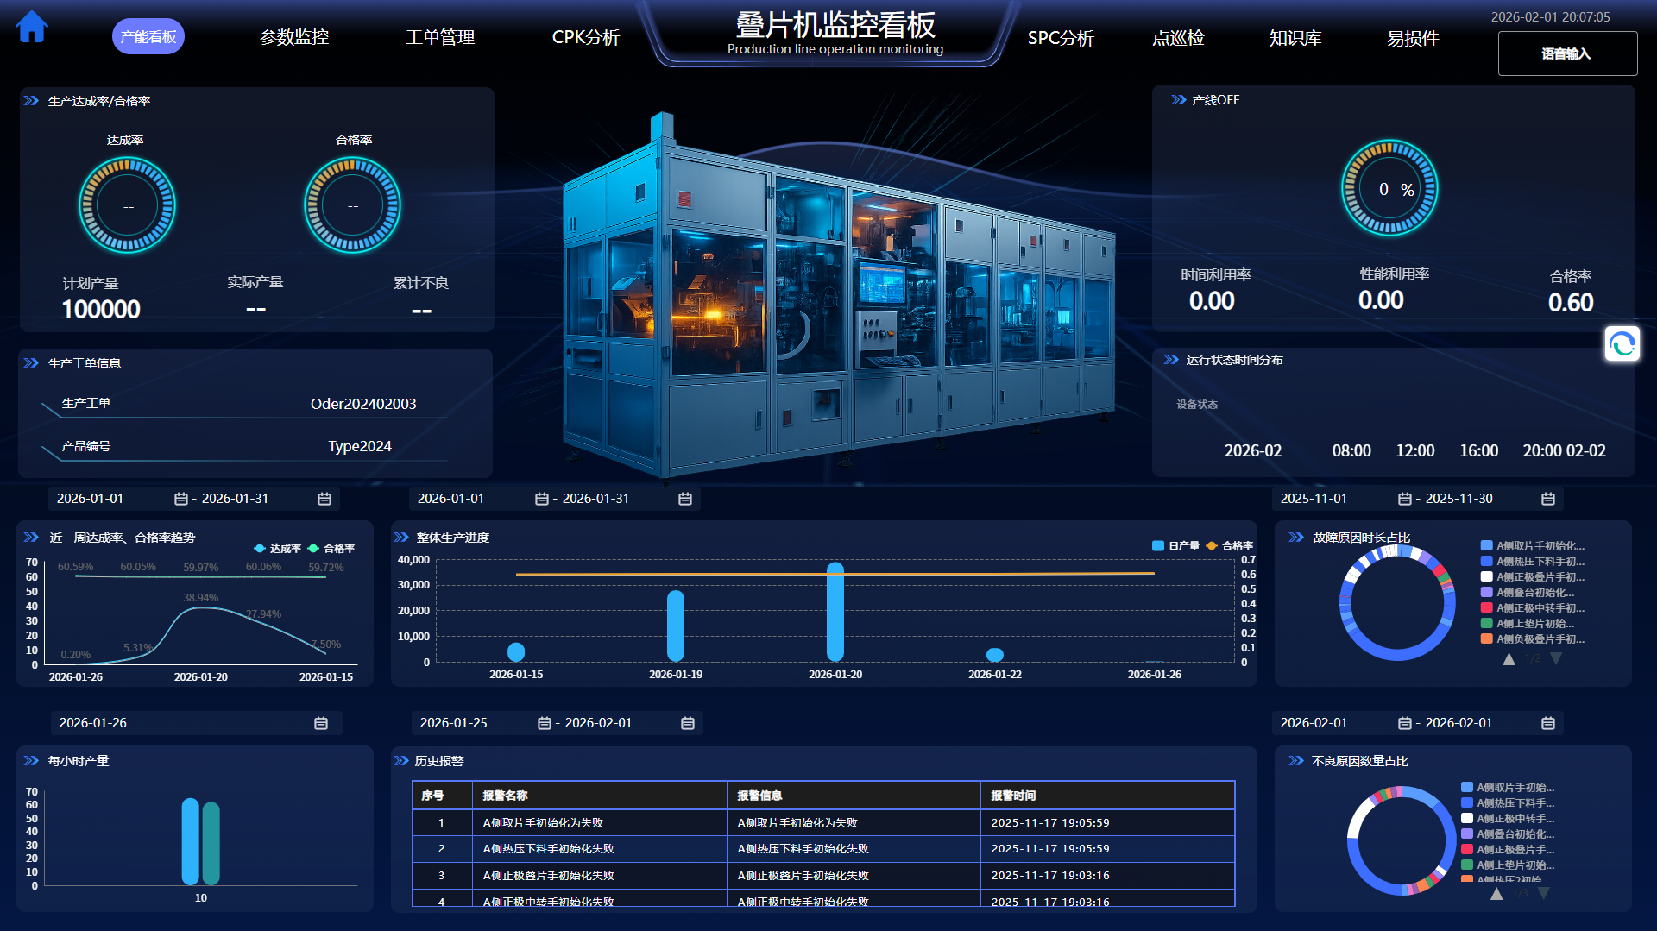Open calendar icon beside production progress start date 2026-01-01
Screen dimensions: 1657x931
(541, 499)
